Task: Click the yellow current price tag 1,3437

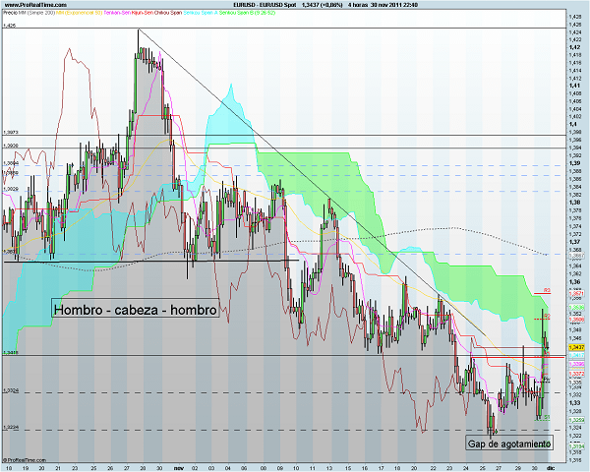Action: (576, 347)
